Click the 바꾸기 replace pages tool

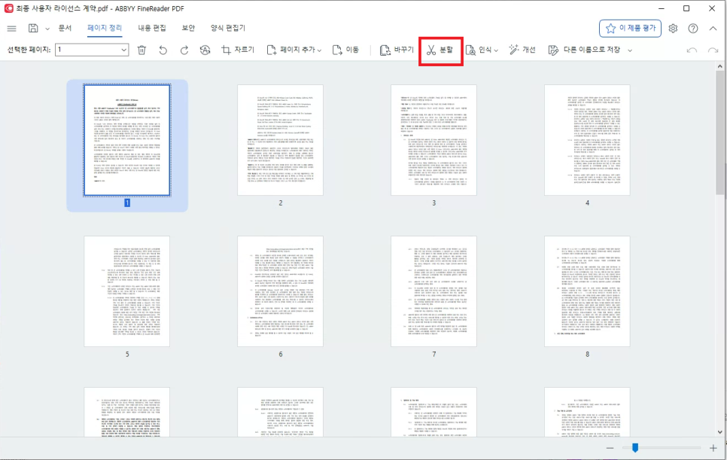(397, 50)
